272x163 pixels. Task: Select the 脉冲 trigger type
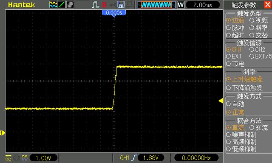click(x=235, y=28)
